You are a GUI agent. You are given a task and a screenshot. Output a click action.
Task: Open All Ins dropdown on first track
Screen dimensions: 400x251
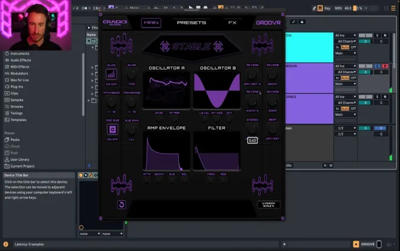point(345,36)
